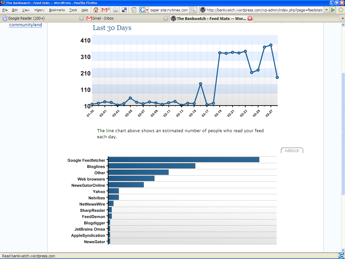Open the search engine selector dropdown
This screenshot has width=345, height=259.
pos(144,10)
